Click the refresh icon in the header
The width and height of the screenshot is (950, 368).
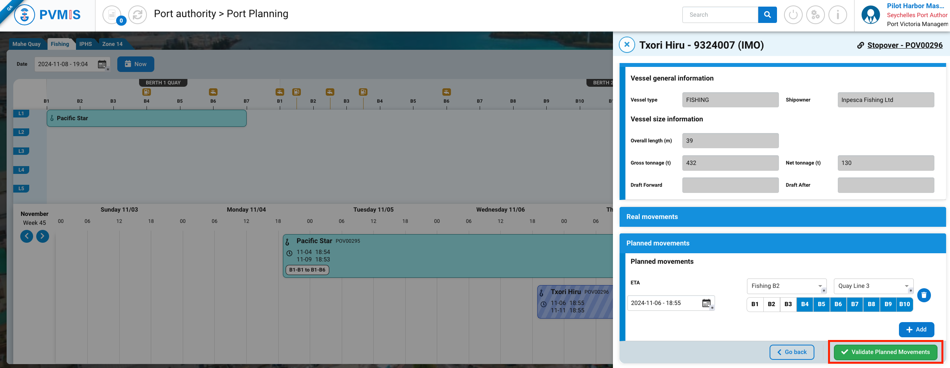click(x=137, y=15)
